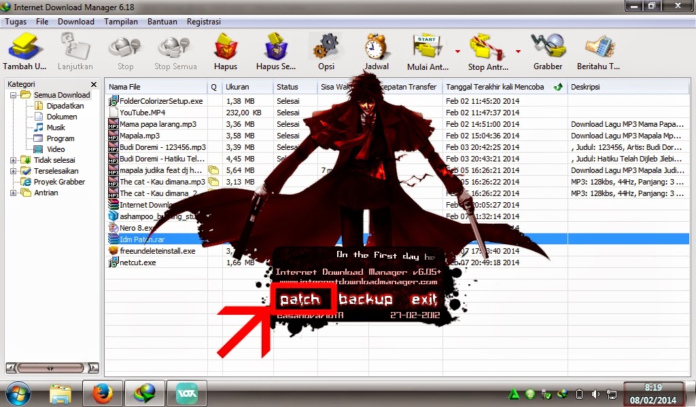Click the Hapus delete icon
696x407 pixels.
click(x=226, y=47)
